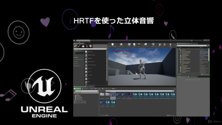Click the Cube icon in Place panel
Screen dimensions: 222x125
[86, 68]
